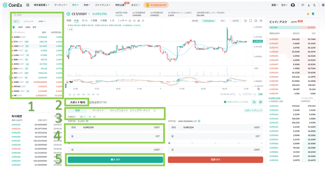Expand the さらに menu
Image resolution: width=325 pixels, height=169 pixels.
coord(135,5)
